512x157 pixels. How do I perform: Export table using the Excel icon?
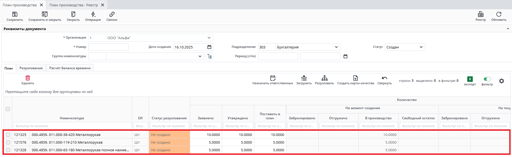470,79
